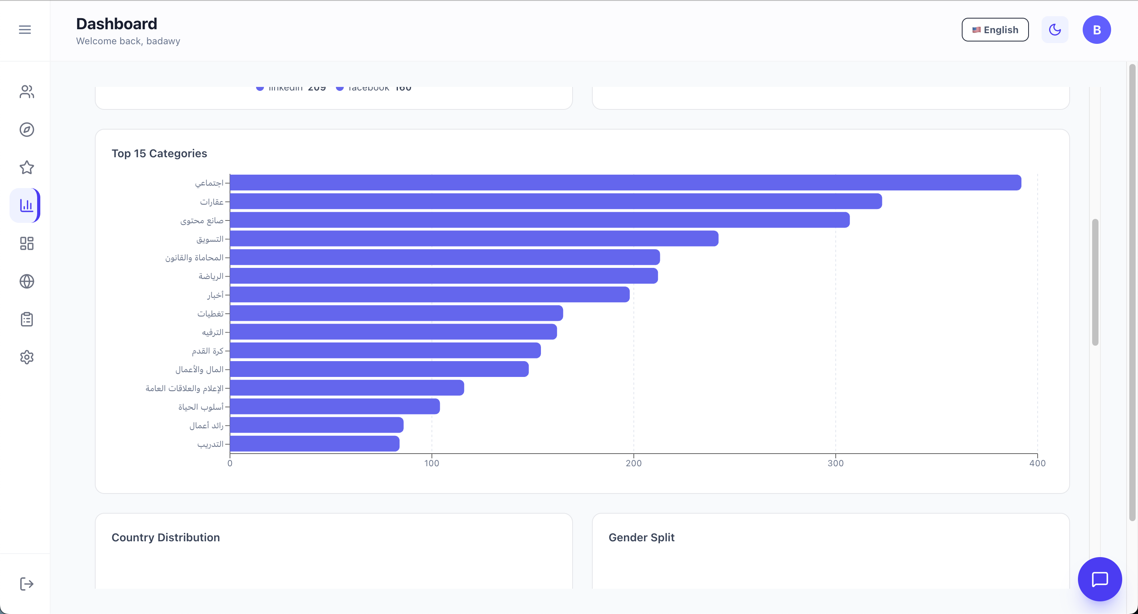Click the 300 axis label

pyautogui.click(x=835, y=463)
